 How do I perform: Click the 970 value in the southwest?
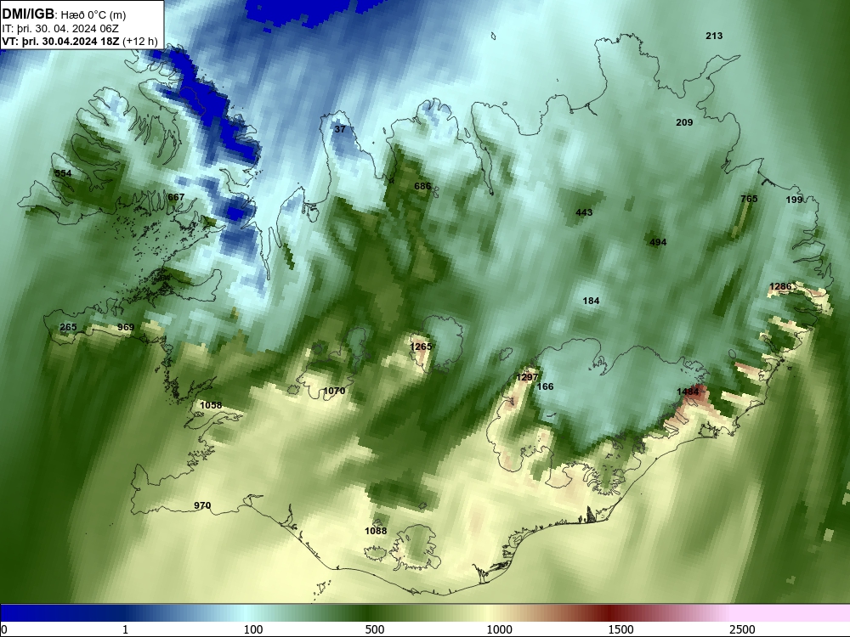click(x=202, y=505)
